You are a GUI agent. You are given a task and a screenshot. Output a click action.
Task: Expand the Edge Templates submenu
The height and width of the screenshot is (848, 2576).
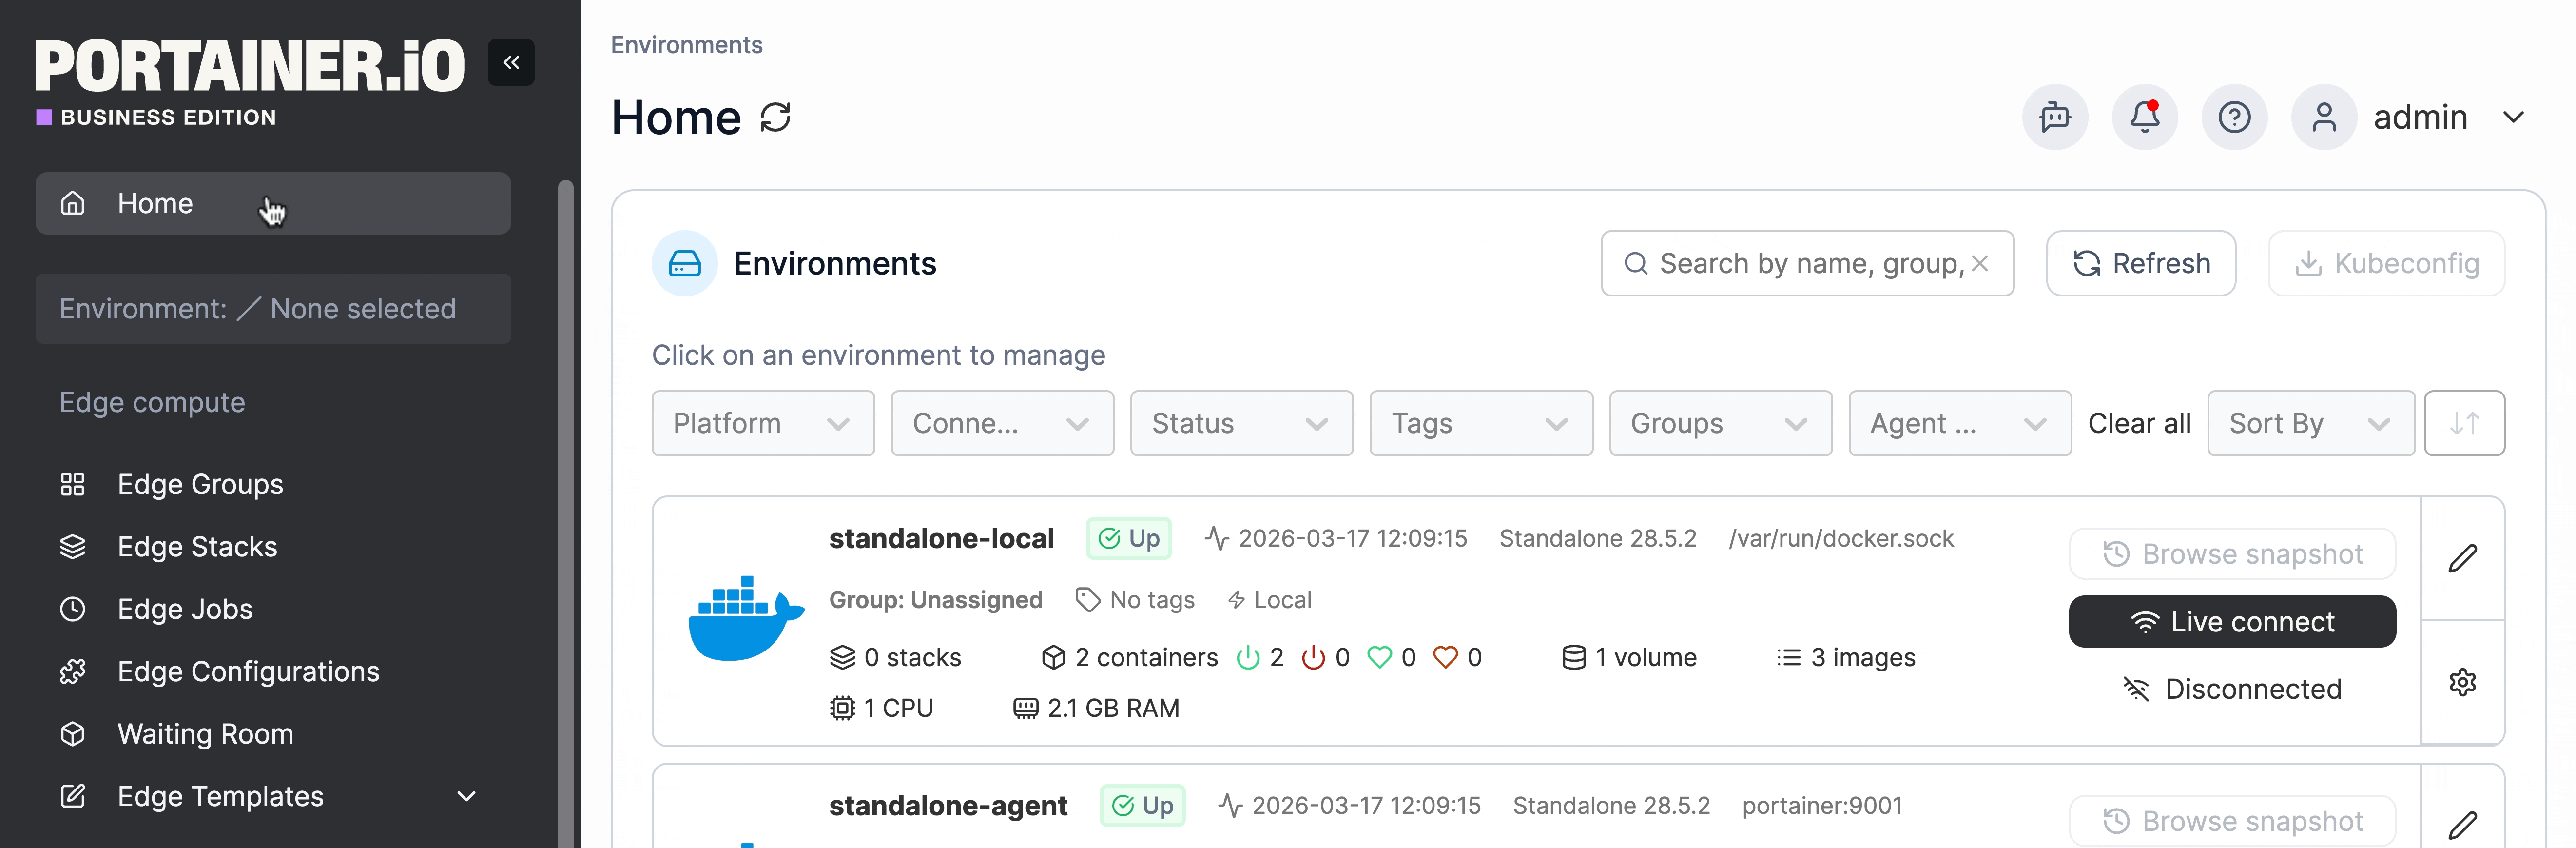click(466, 796)
